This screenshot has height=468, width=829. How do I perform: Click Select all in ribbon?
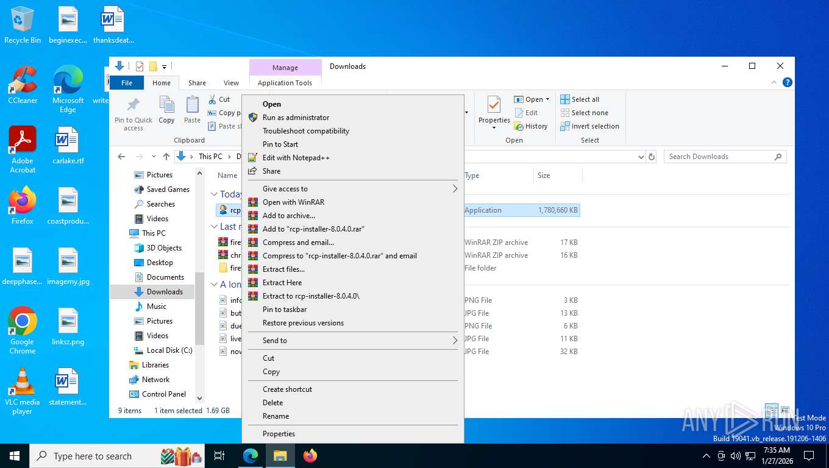[x=580, y=99]
